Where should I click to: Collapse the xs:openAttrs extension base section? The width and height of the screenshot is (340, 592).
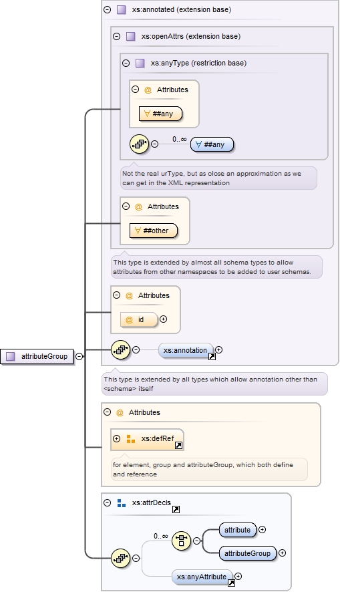(x=117, y=36)
